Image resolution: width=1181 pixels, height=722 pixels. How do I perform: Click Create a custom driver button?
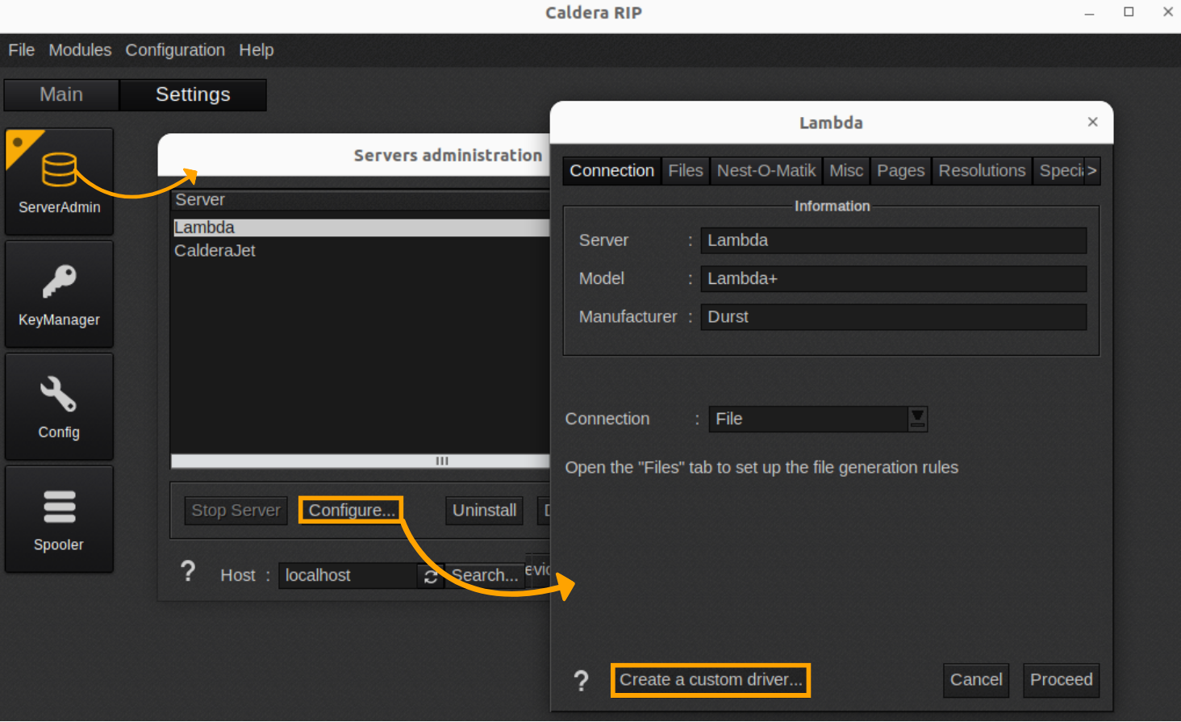pos(710,680)
